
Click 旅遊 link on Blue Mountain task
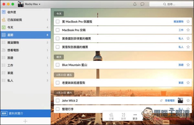pos(181,65)
